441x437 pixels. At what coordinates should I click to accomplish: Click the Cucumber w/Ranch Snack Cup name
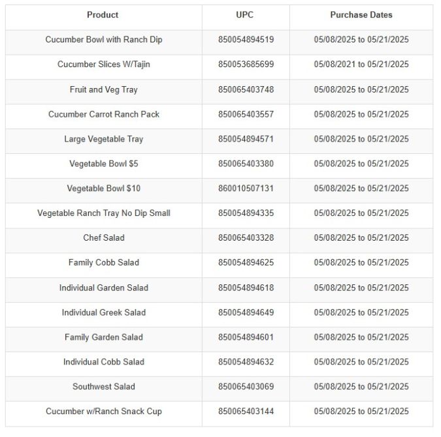coord(104,412)
